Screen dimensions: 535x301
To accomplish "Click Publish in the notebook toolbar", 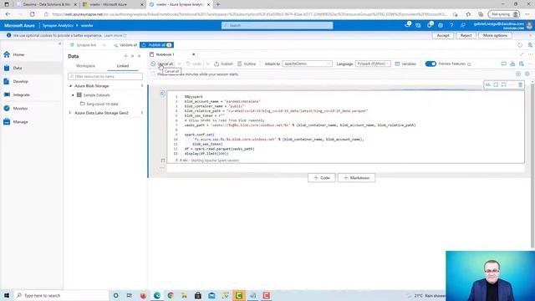I will pos(223,64).
